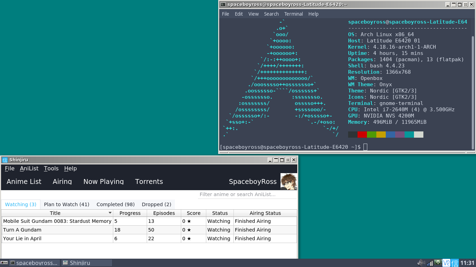Go to the Airing section
The width and height of the screenshot is (476, 267).
(62, 181)
